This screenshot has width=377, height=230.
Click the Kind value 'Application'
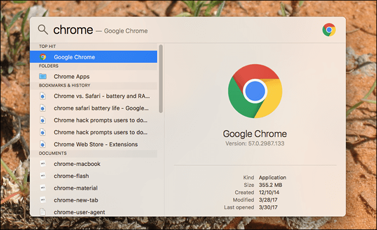[273, 177]
